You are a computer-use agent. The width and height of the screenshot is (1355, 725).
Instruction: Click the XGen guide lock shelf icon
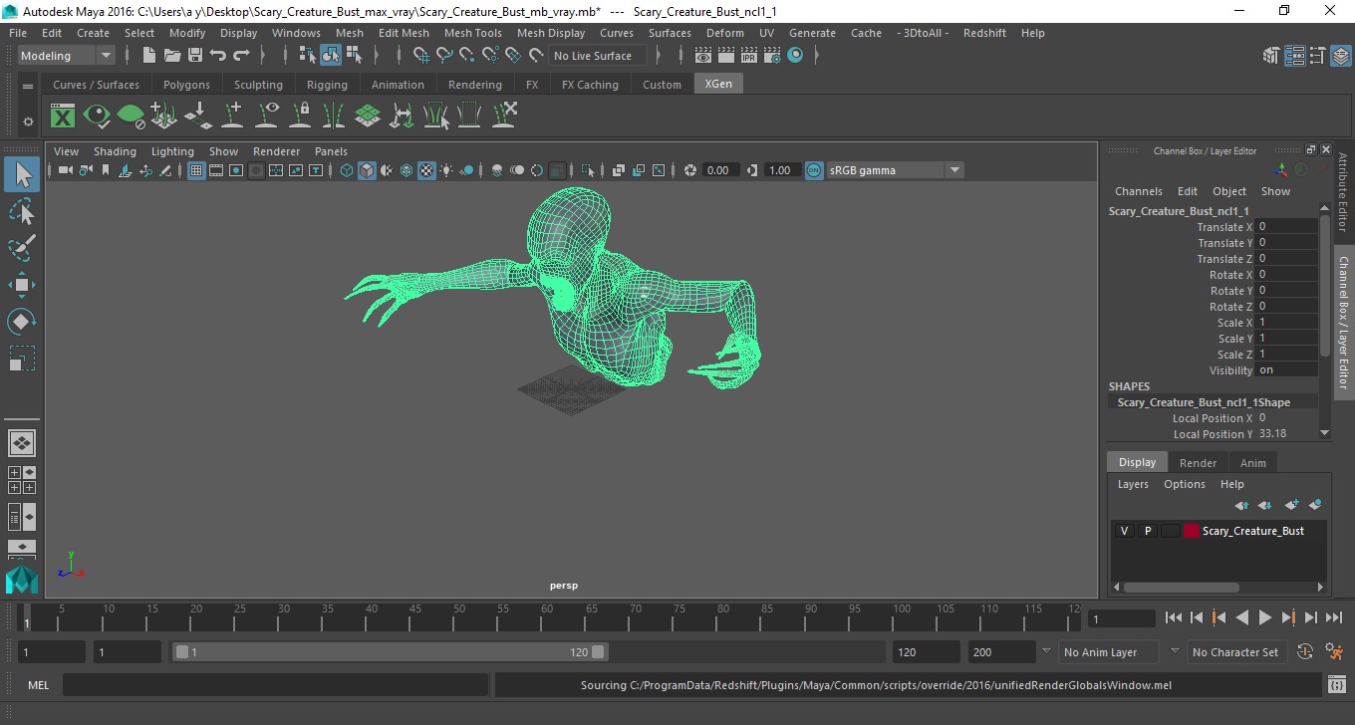[x=300, y=116]
